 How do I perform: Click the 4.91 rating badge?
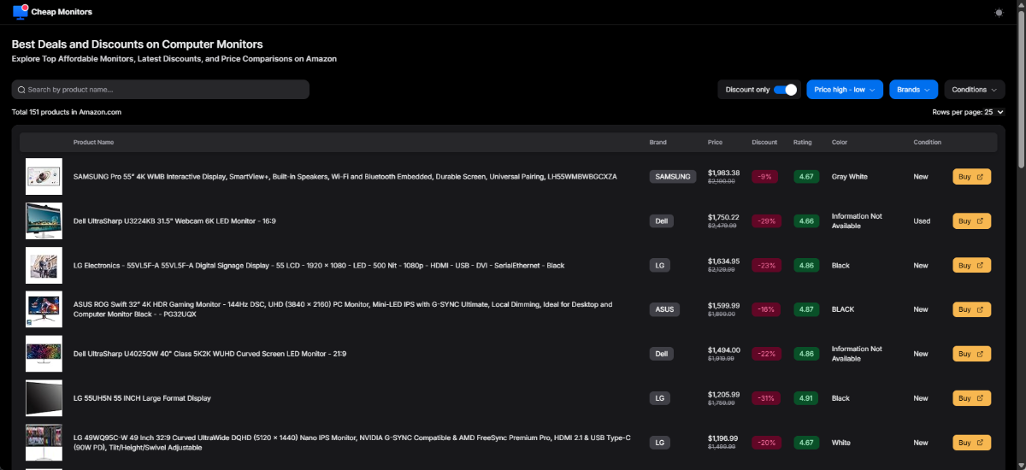pyautogui.click(x=805, y=398)
